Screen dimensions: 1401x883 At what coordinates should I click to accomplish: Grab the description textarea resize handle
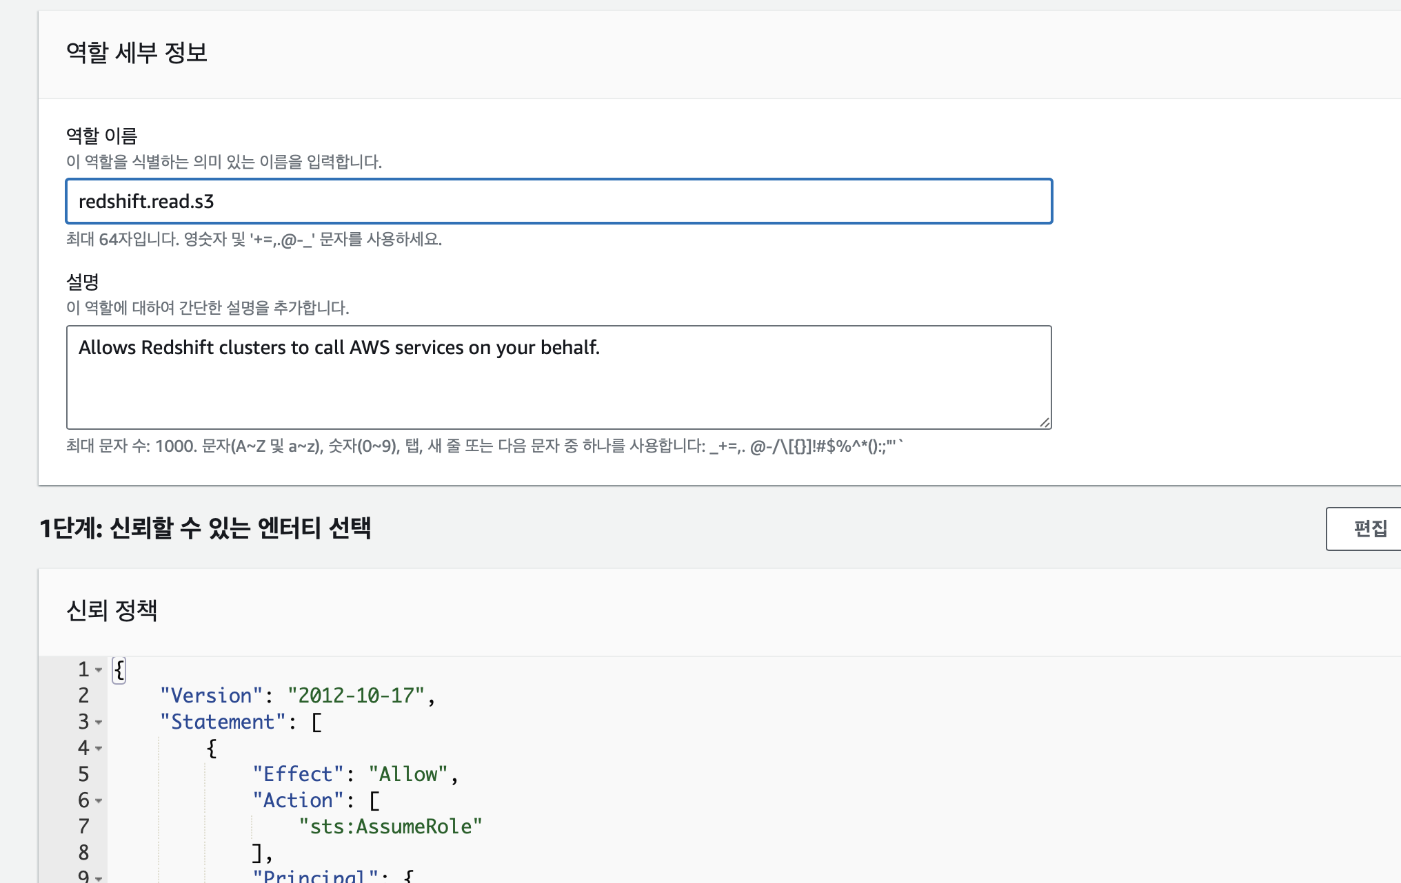click(1045, 422)
